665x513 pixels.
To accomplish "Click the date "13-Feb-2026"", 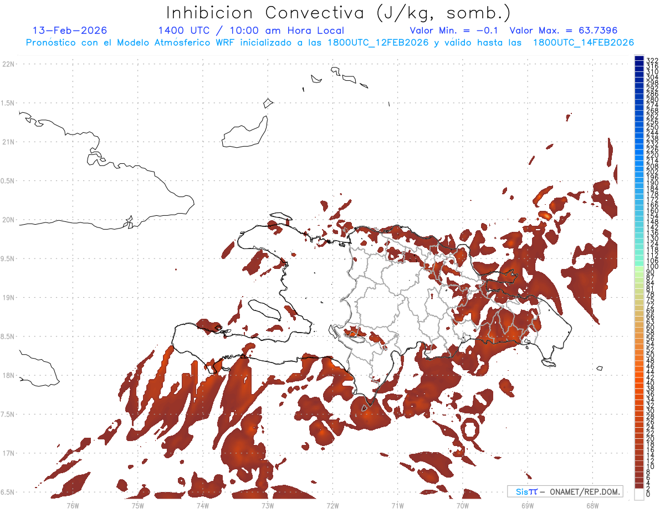I will [70, 30].
